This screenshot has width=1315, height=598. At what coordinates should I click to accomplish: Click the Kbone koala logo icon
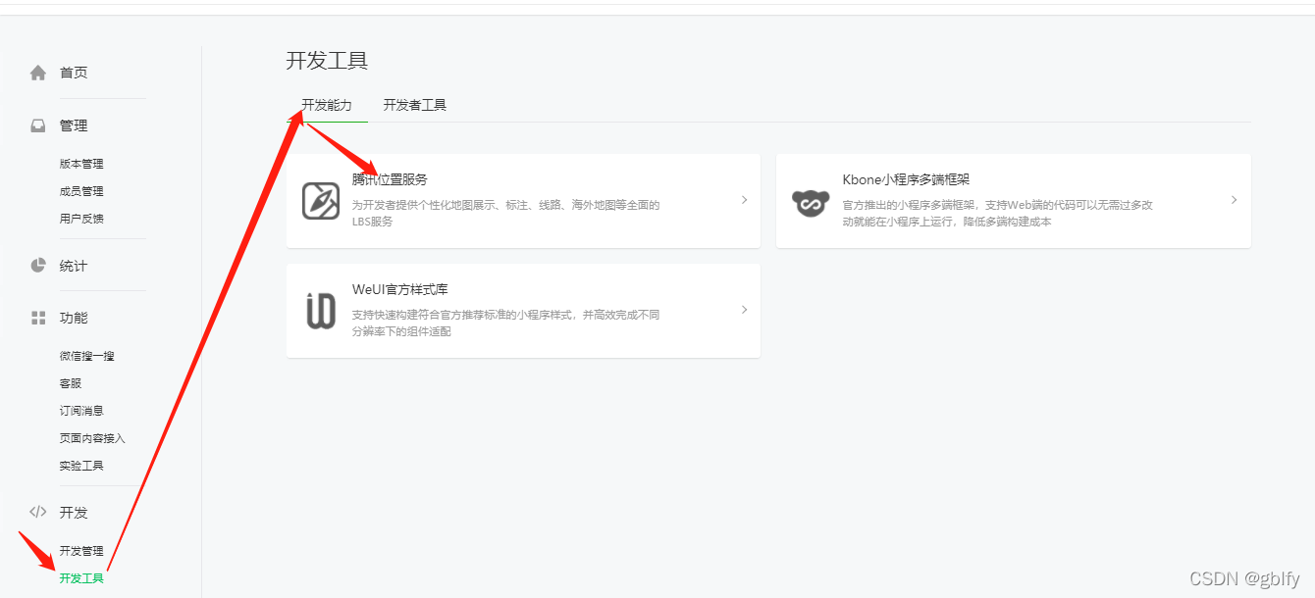point(811,201)
